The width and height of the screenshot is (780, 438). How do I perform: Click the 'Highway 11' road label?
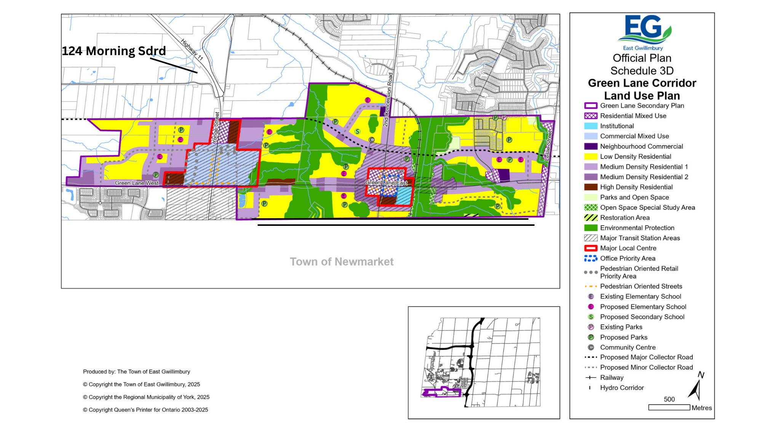click(192, 50)
